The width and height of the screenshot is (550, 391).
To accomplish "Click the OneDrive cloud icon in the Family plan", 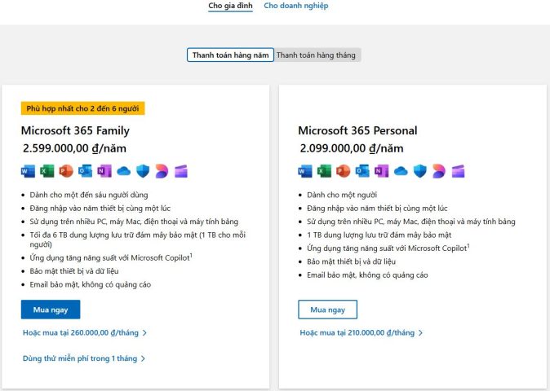I will [124, 171].
